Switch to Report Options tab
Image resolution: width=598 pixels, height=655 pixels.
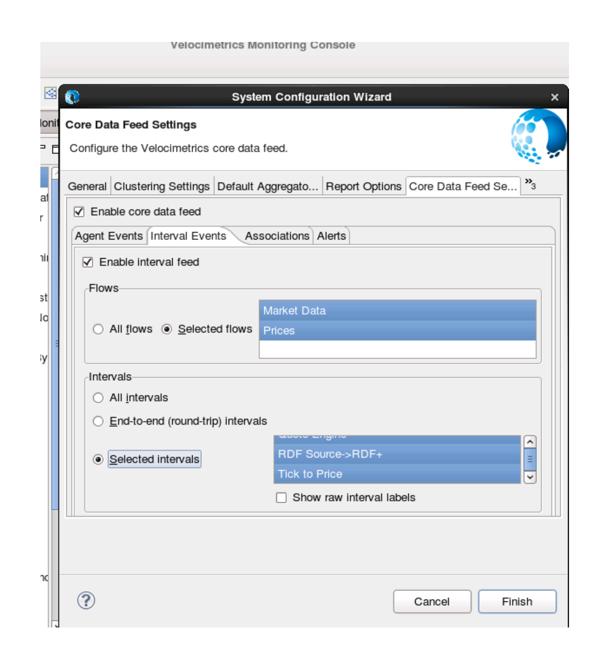363,186
